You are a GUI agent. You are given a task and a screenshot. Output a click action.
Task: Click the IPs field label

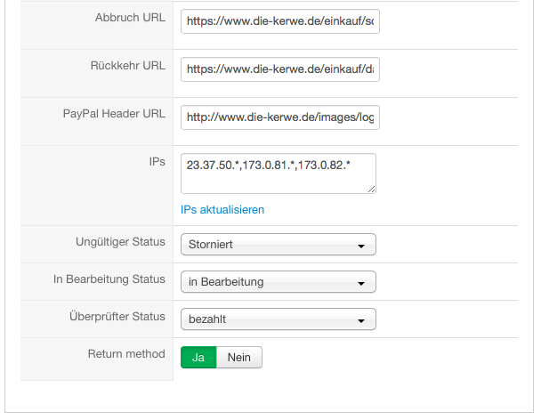coord(157,163)
